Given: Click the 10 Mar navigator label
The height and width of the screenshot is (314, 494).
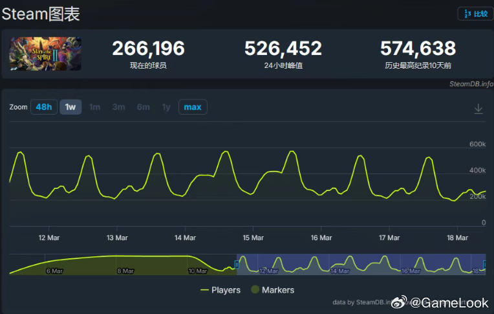Looking at the screenshot, I should coord(198,271).
